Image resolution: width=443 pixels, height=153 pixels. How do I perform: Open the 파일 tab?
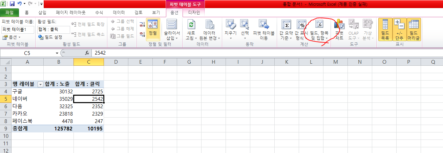[x=9, y=13]
